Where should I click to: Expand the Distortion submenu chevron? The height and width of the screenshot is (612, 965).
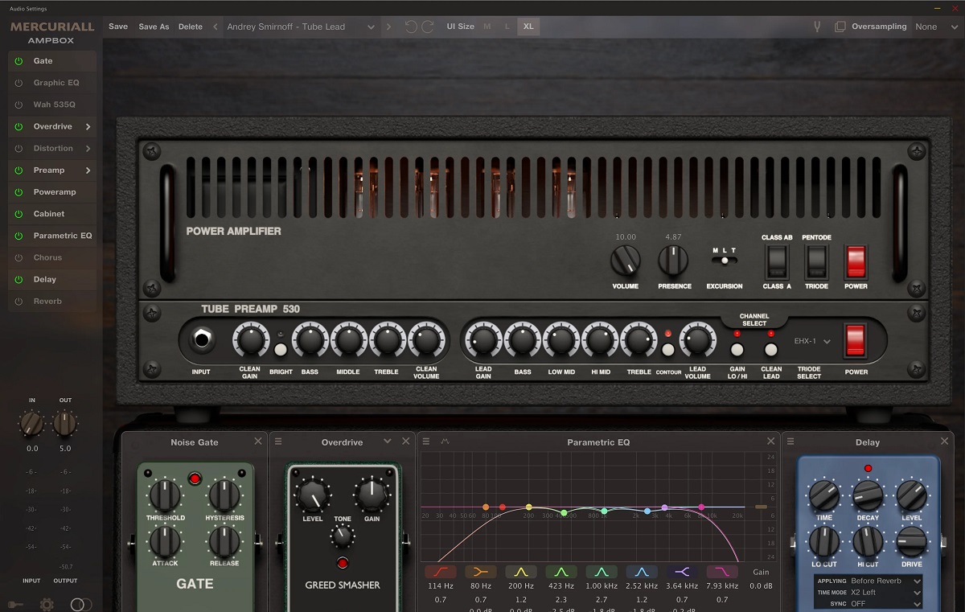click(x=88, y=148)
